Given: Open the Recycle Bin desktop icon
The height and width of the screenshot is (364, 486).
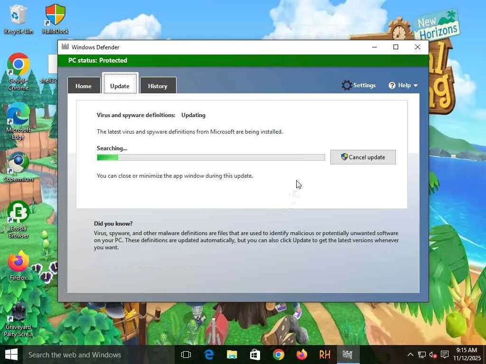Looking at the screenshot, I should [x=19, y=19].
